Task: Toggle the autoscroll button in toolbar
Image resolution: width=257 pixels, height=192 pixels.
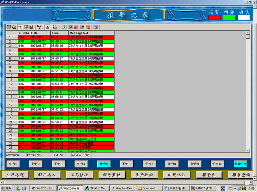Action: pyautogui.click(x=47, y=27)
